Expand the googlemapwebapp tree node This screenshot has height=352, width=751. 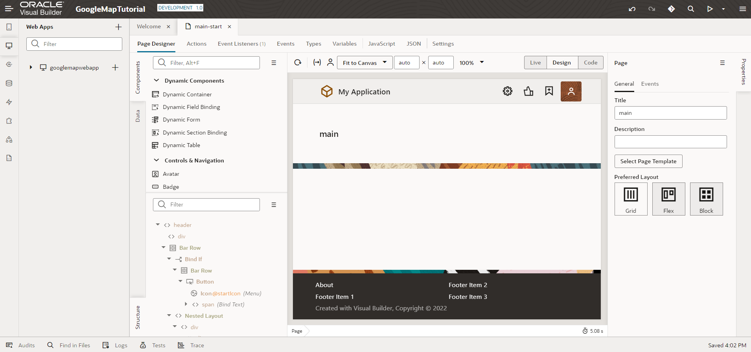[31, 68]
